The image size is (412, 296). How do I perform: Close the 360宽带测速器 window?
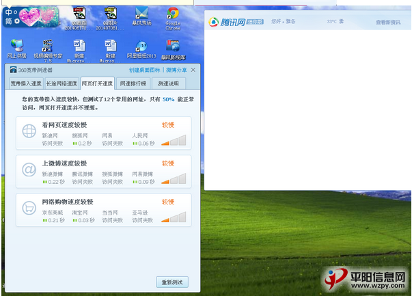point(193,70)
